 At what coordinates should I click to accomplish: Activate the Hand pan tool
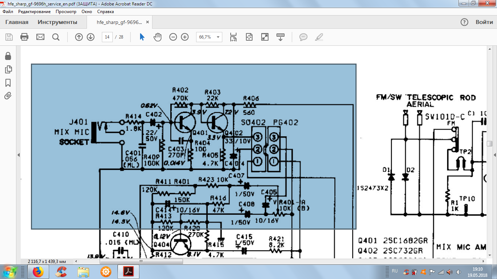(157, 37)
